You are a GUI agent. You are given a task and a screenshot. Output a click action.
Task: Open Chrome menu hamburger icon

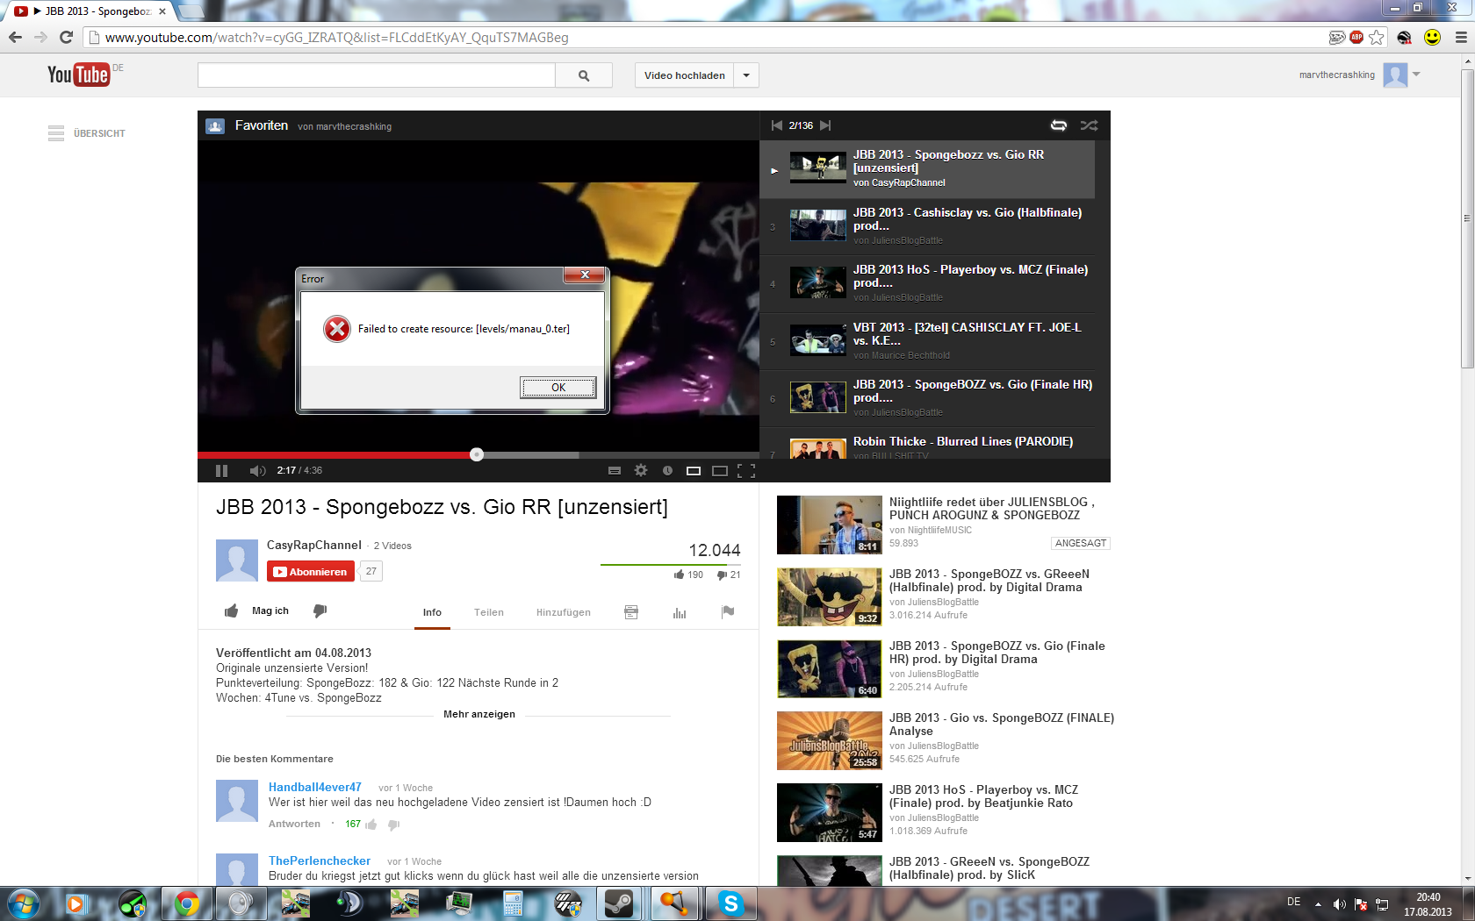(1461, 38)
